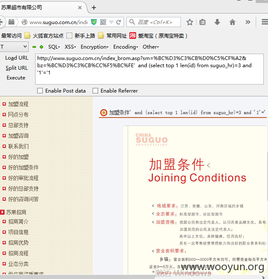Open the SQL menu in HackBar

(x=54, y=47)
